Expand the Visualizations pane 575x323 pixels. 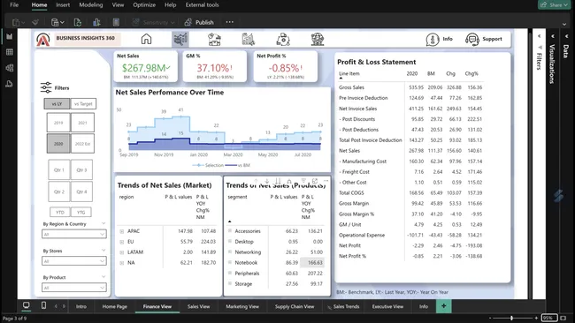pos(553,36)
